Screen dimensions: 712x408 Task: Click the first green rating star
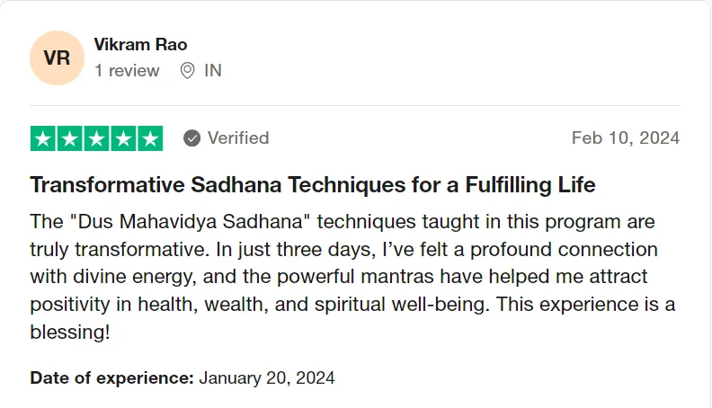click(x=43, y=138)
